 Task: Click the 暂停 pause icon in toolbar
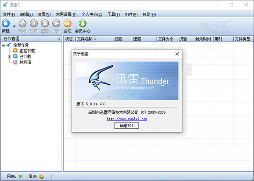click(34, 24)
